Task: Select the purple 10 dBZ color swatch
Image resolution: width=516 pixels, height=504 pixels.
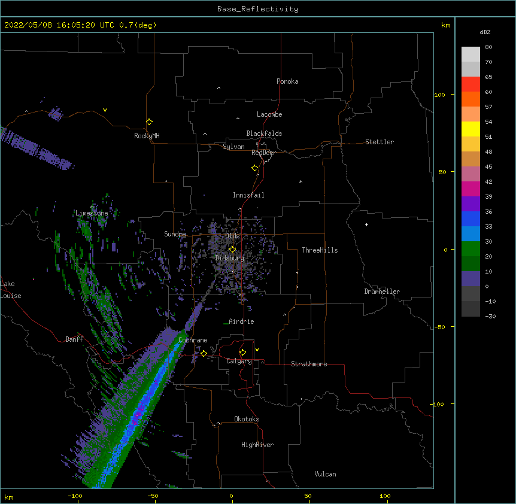Action: (471, 279)
